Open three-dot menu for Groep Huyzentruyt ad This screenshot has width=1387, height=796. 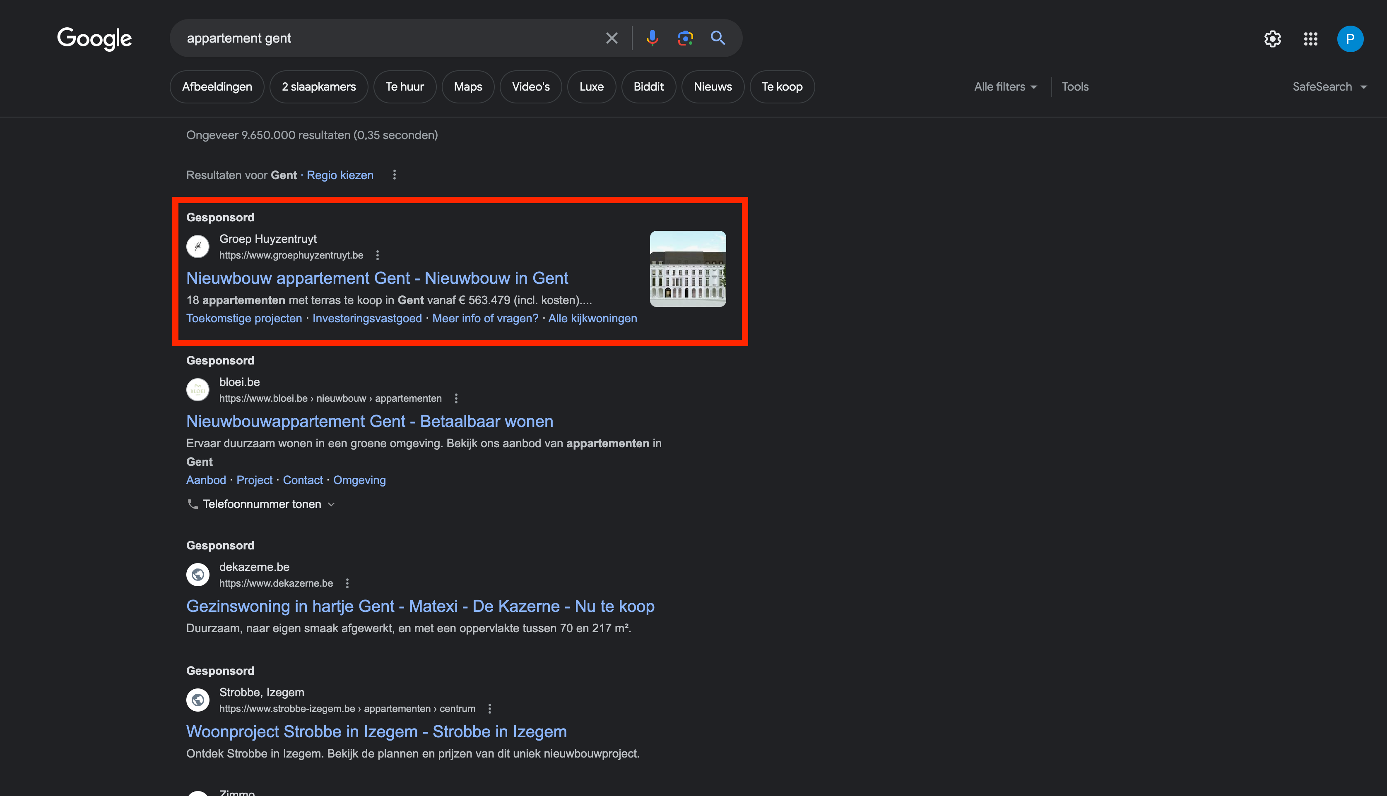coord(377,255)
